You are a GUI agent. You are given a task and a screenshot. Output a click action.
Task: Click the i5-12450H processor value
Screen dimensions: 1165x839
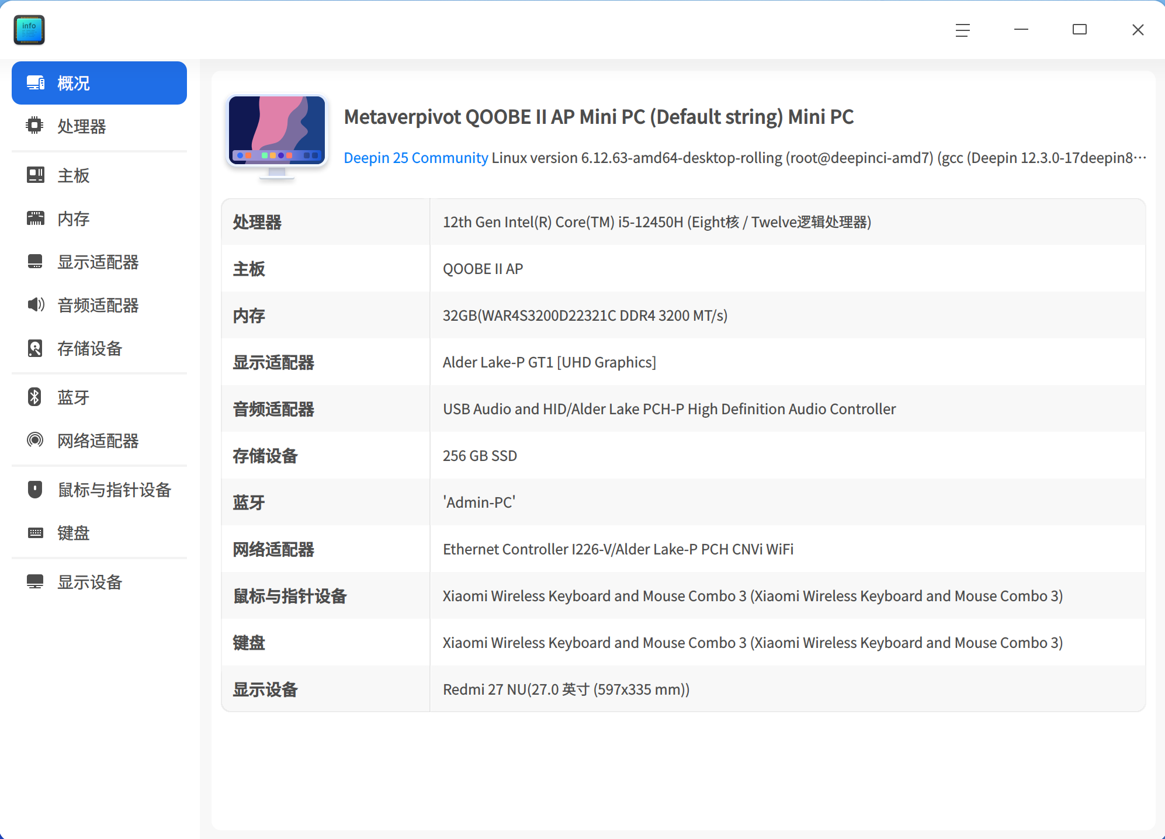(657, 222)
